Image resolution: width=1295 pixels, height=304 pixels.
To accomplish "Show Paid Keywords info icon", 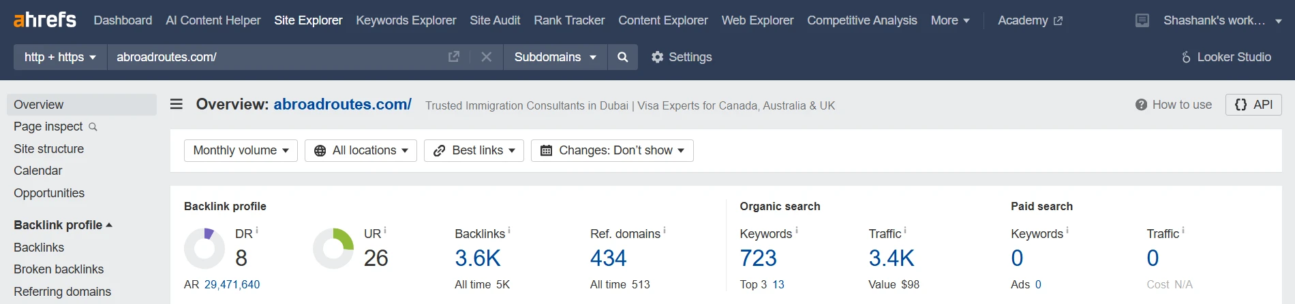I will pos(1067,231).
